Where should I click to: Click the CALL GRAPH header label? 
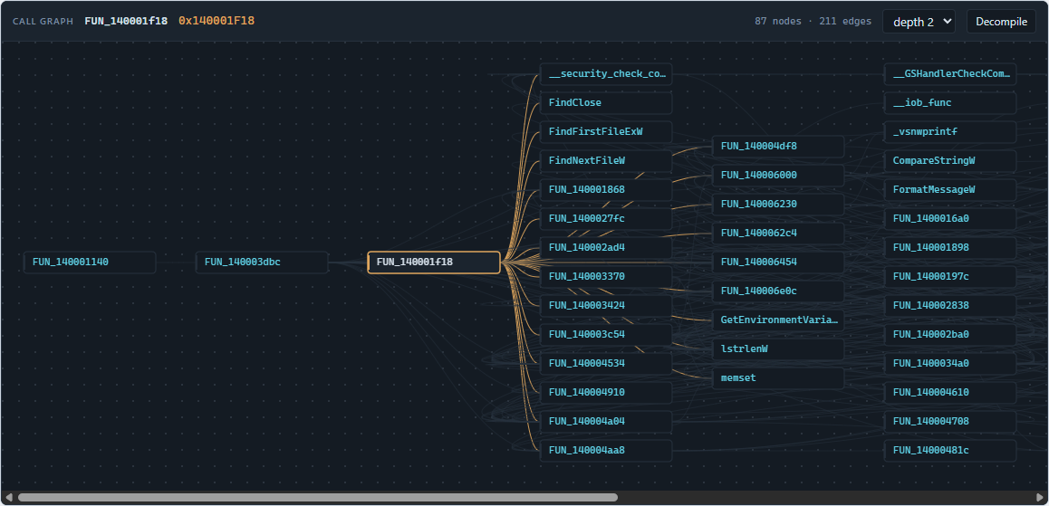click(43, 22)
